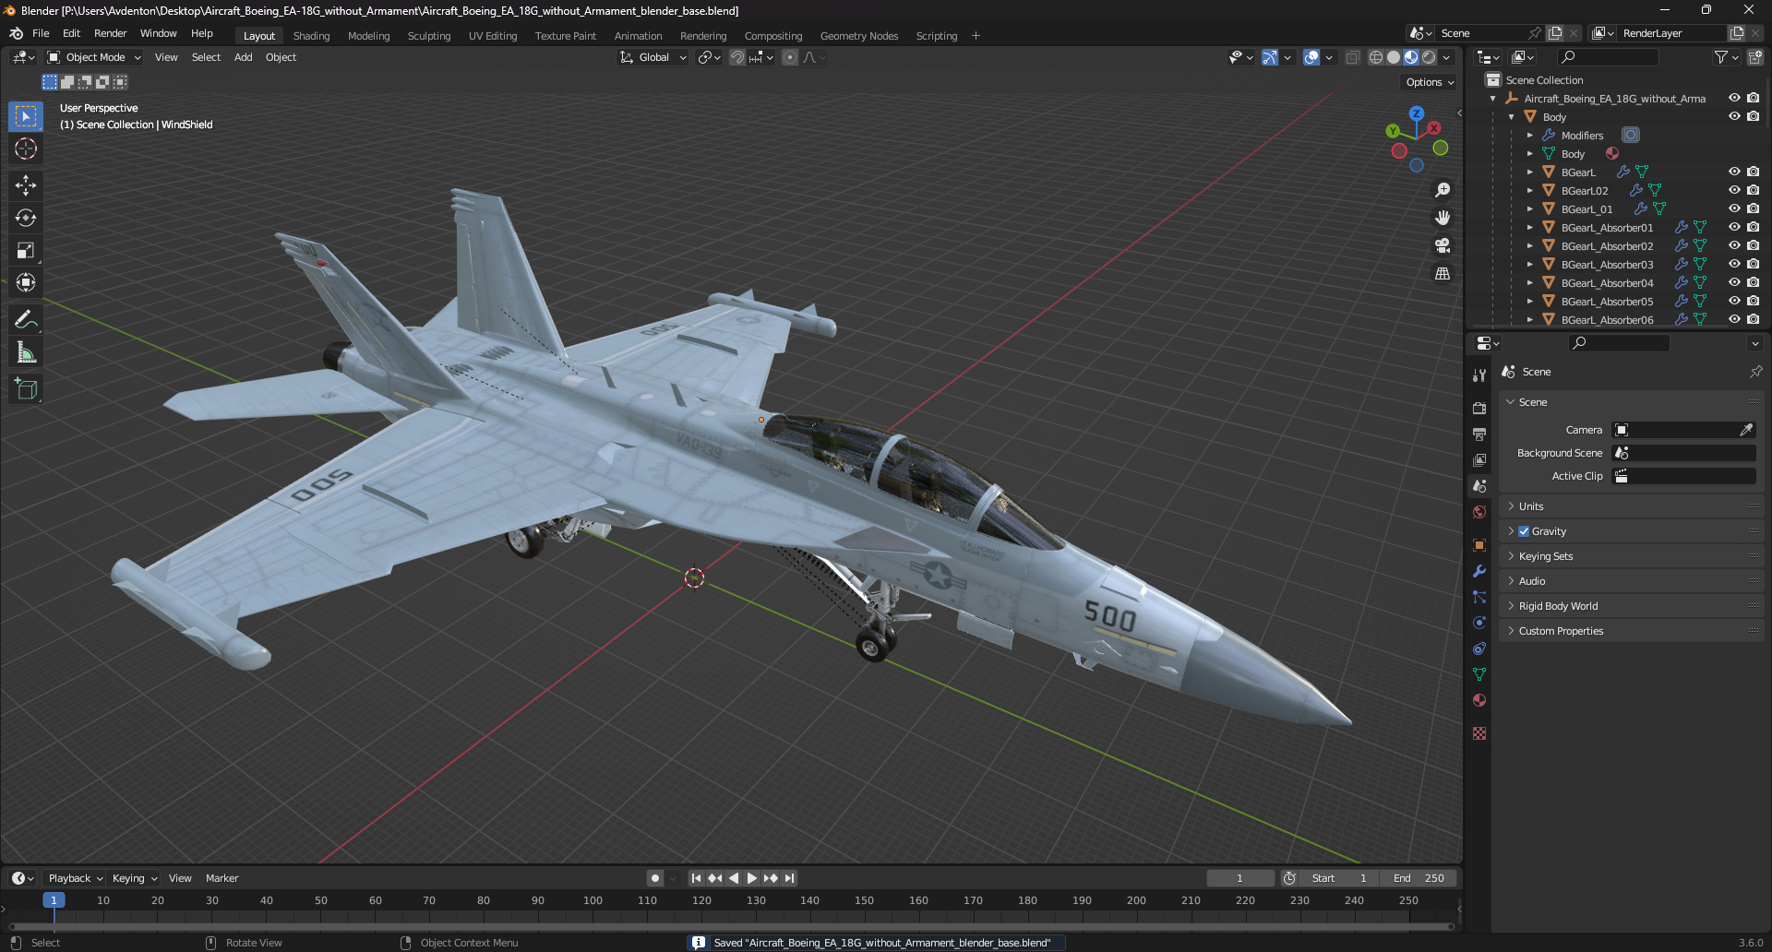The image size is (1772, 952).
Task: Switch to wireframe viewport shading
Action: pyautogui.click(x=1376, y=57)
